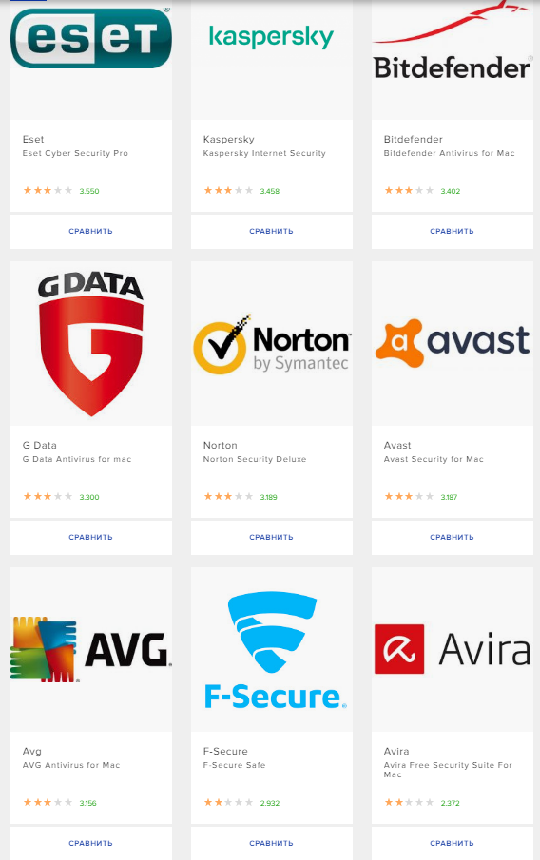
Task: Click the Eset star rating 3.550
Action: 61,191
